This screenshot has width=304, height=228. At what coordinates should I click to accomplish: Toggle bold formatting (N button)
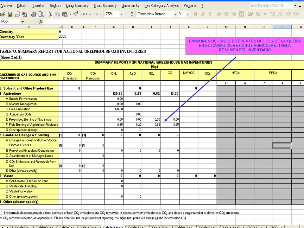coord(195,14)
